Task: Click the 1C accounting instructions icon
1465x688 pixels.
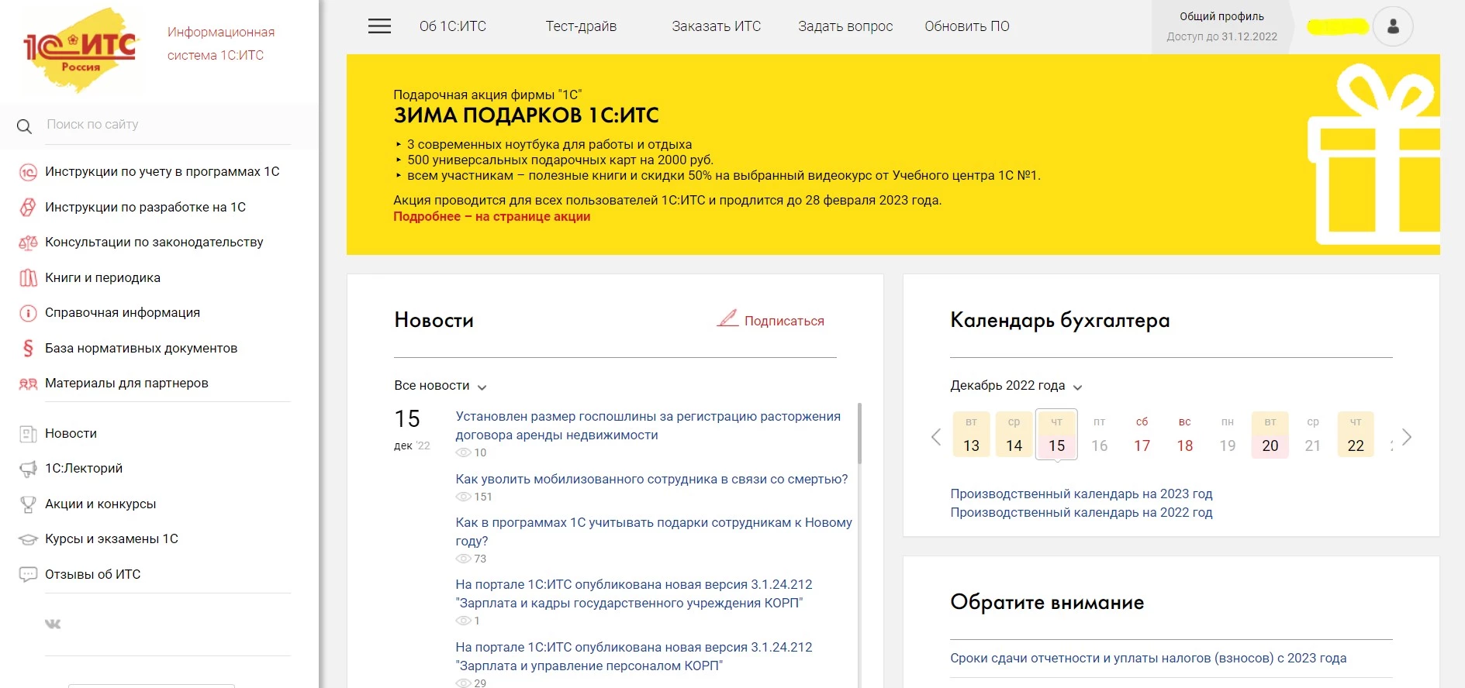Action: point(28,172)
